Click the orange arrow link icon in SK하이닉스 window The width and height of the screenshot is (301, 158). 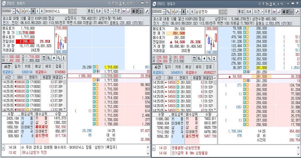point(22,11)
